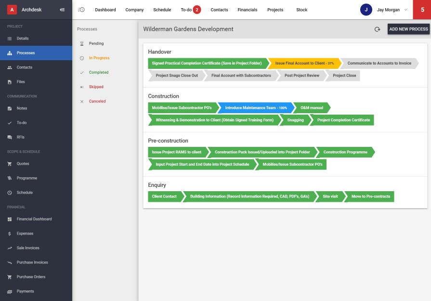Click the Files document icon in sidebar
Screen dimensions: 431x301
pyautogui.click(x=10, y=82)
